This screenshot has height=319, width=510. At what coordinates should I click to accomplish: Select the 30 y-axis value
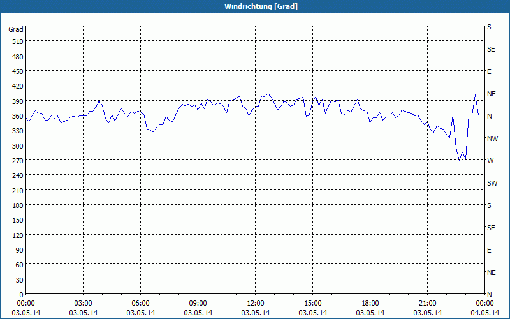tap(20, 280)
